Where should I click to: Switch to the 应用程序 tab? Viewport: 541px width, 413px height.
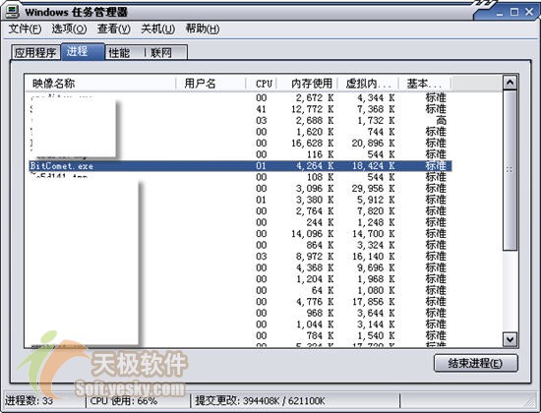tap(35, 53)
